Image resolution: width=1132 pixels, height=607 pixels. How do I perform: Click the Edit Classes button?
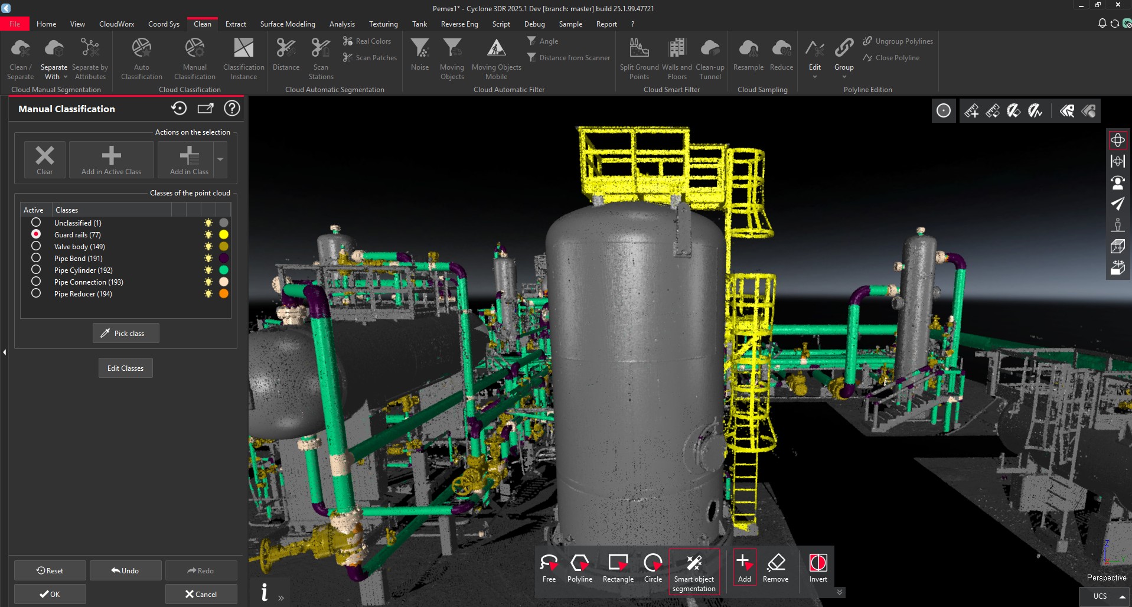coord(125,368)
